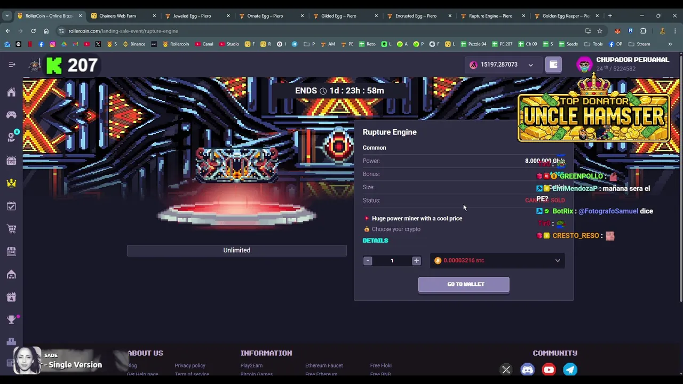683x384 pixels.
Task: Click the Rupture Engine miner image
Action: pyautogui.click(x=236, y=164)
